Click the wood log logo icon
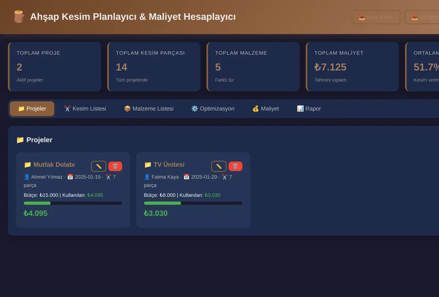 pyautogui.click(x=19, y=17)
